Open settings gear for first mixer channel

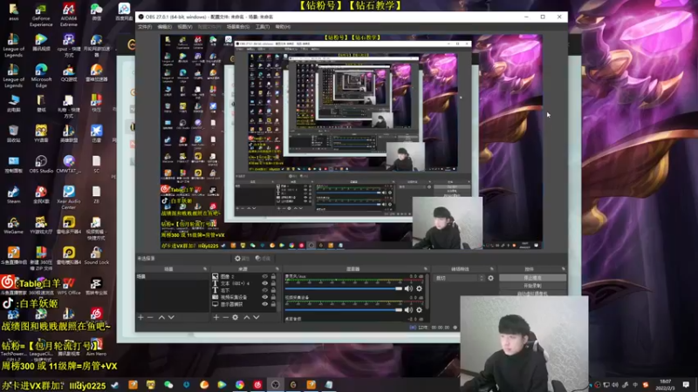419,288
